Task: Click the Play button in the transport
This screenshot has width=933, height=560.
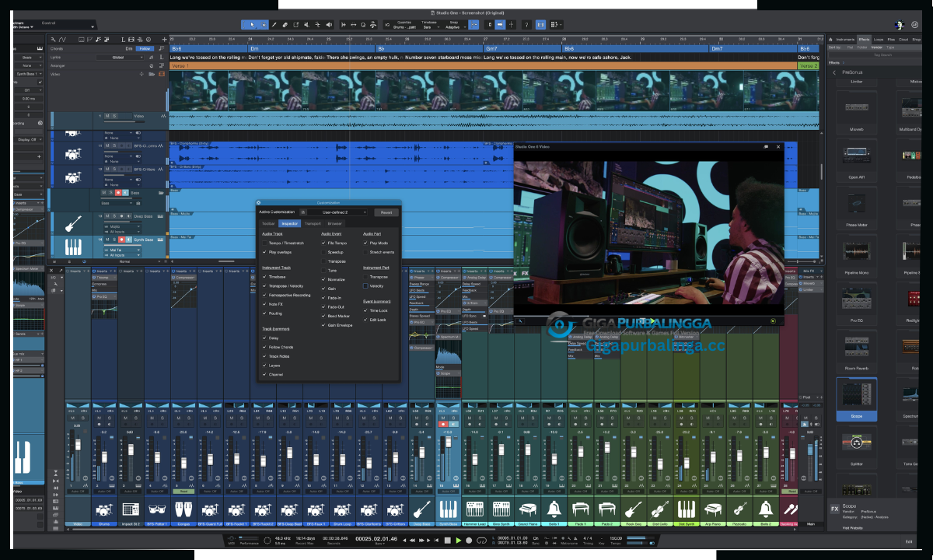Action: point(459,540)
